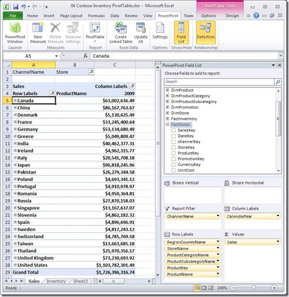Open Field List pane options arrow

coord(273,65)
